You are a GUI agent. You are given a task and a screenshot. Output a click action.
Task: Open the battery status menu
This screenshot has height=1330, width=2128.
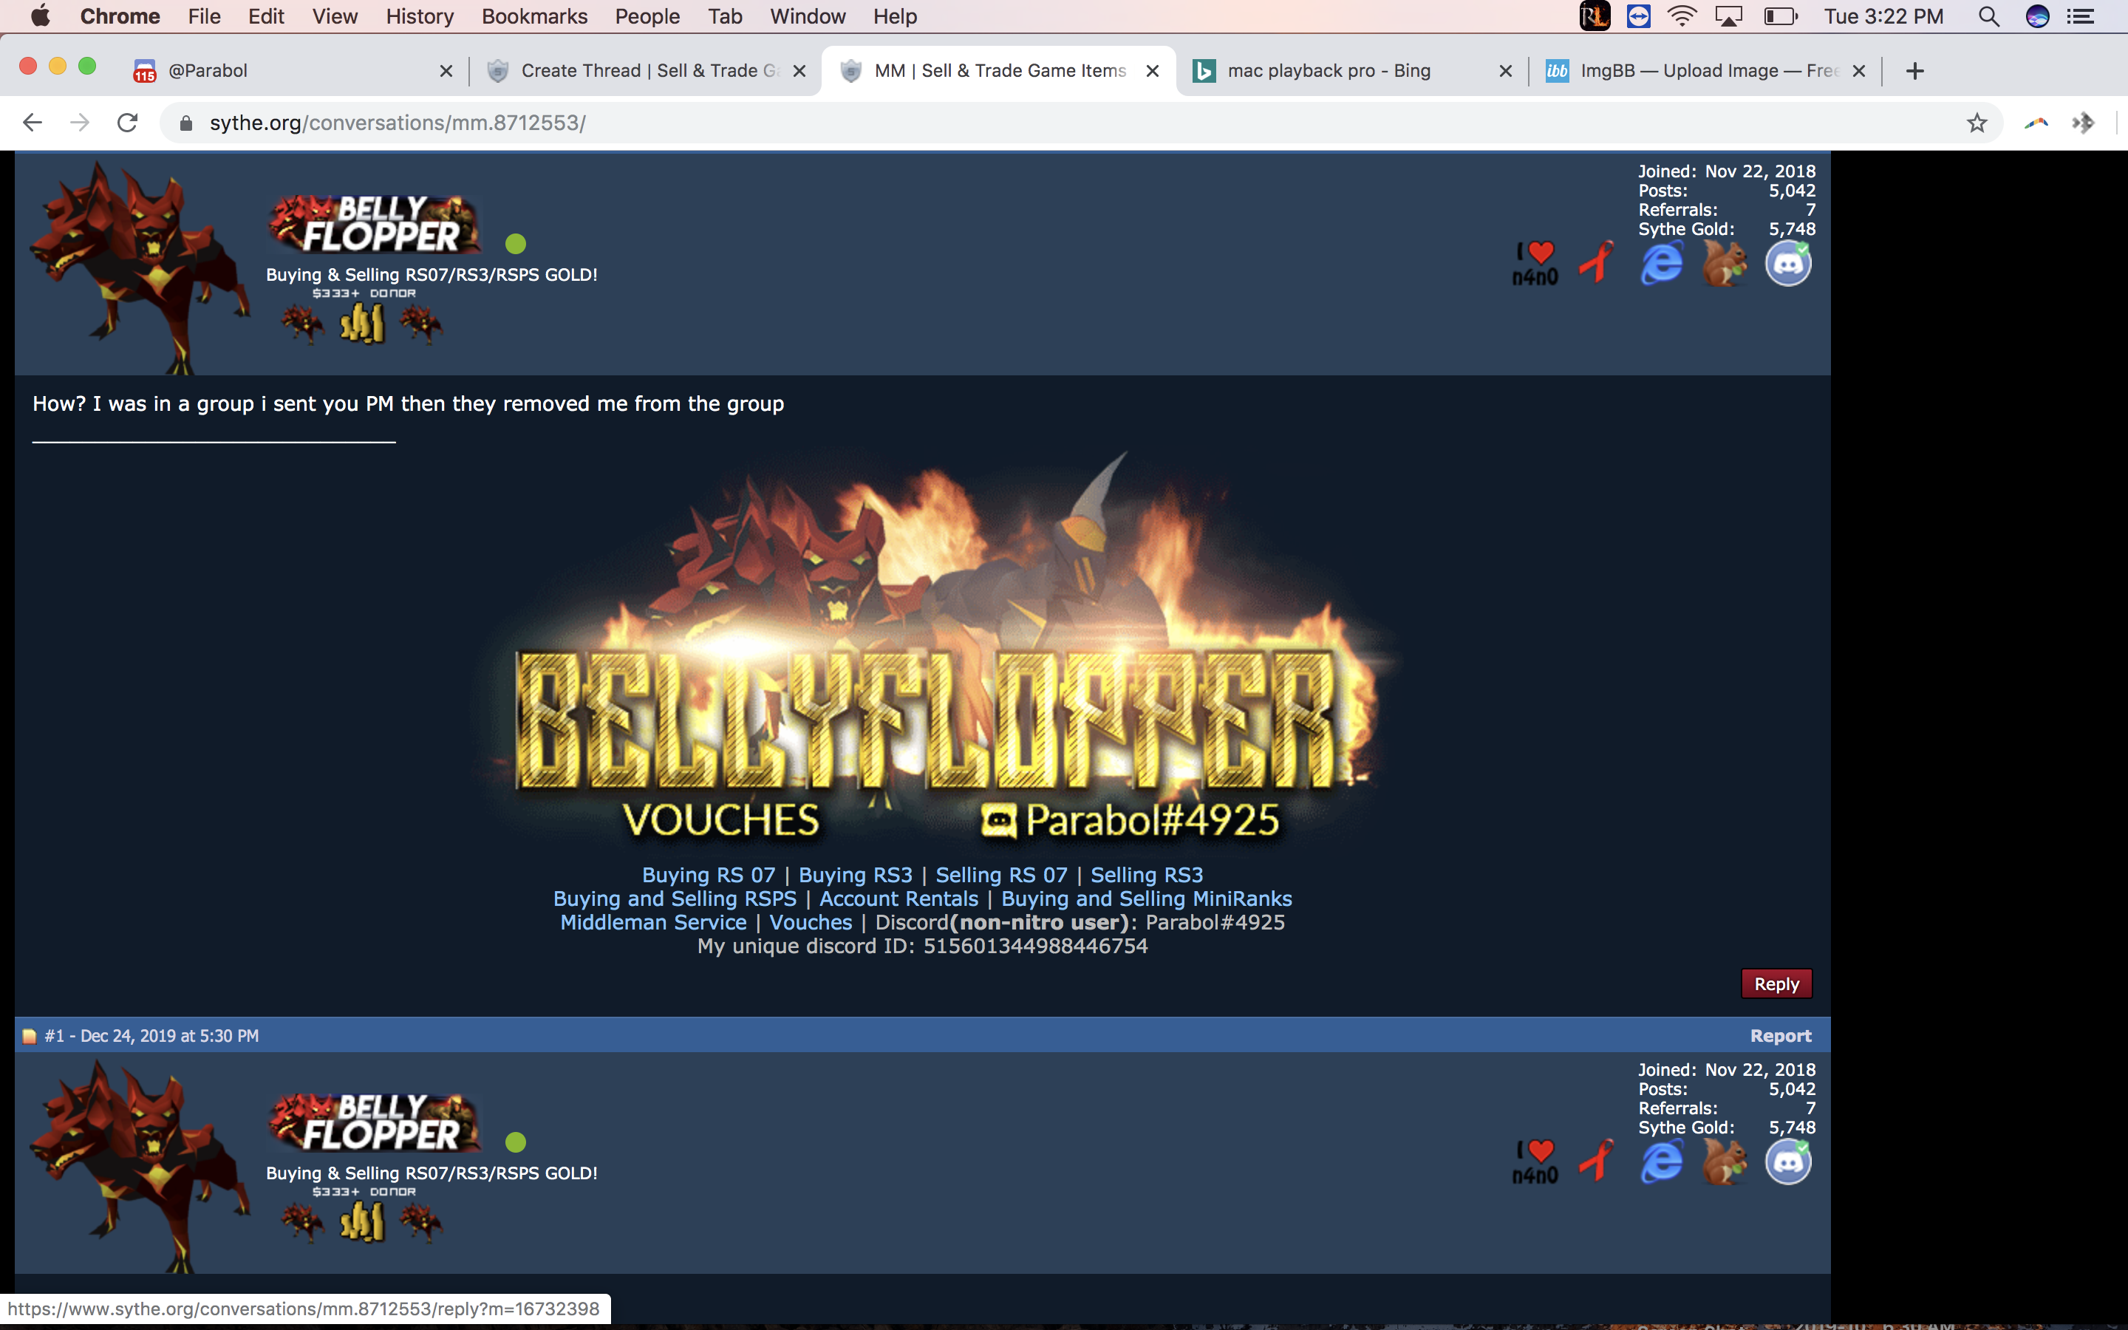tap(1781, 16)
